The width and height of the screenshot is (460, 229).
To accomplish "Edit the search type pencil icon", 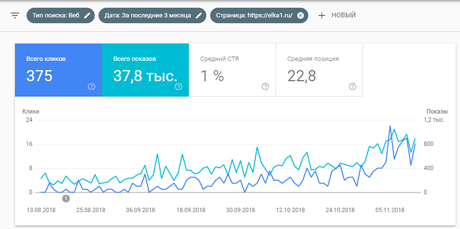I will pyautogui.click(x=87, y=16).
